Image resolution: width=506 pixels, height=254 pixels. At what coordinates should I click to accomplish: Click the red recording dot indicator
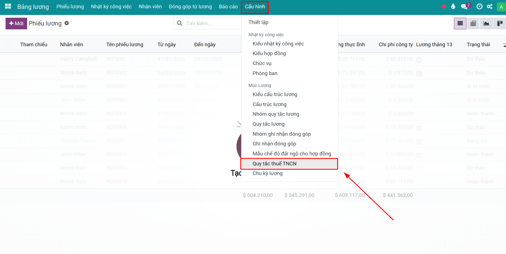(x=443, y=7)
